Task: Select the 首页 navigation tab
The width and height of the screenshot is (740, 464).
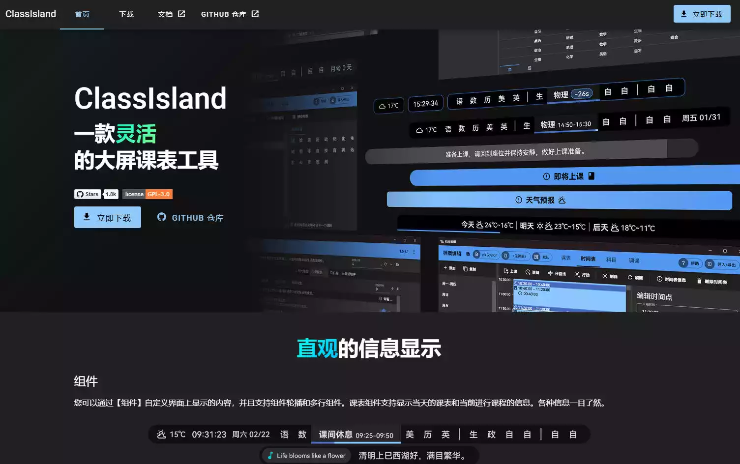Action: click(x=82, y=14)
